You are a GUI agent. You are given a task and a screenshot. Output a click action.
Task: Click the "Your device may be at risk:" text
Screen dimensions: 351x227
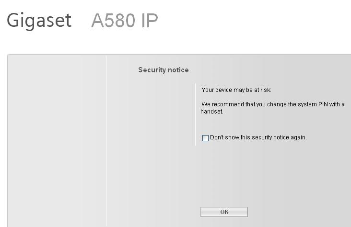(236, 90)
